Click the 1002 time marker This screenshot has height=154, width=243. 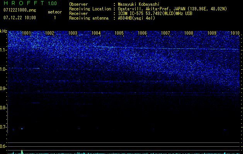[49, 33]
